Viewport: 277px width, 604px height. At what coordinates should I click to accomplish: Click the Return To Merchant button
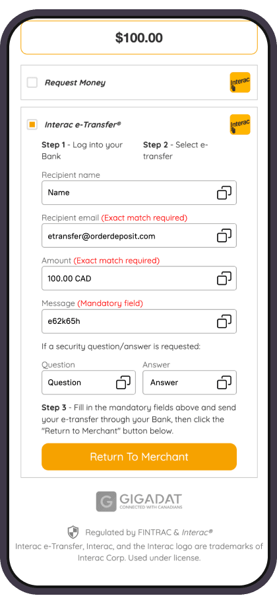point(139,457)
